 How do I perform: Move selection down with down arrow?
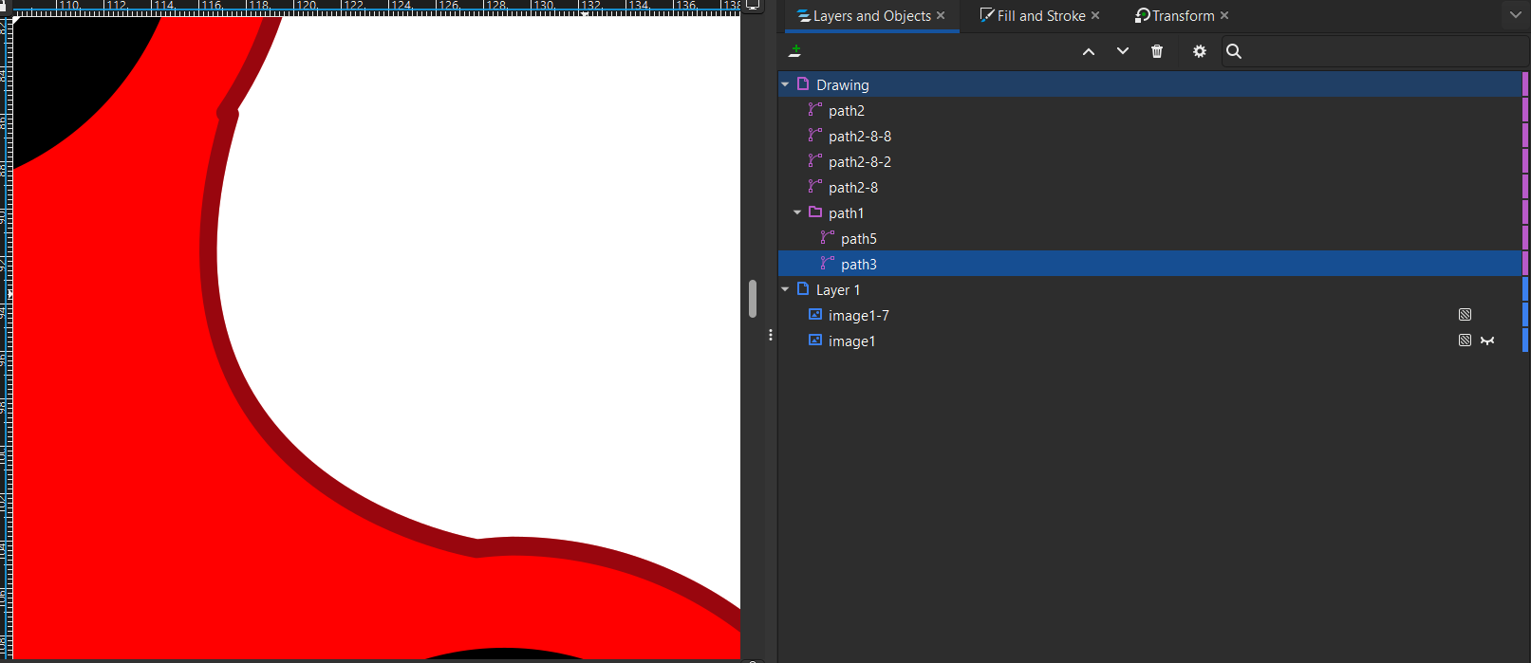1123,51
